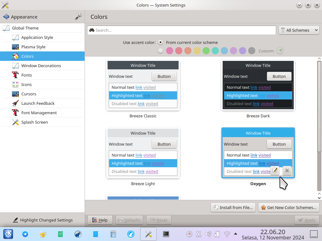322x241 pixels.
Task: Pick the orange accent color
Action: [188, 51]
